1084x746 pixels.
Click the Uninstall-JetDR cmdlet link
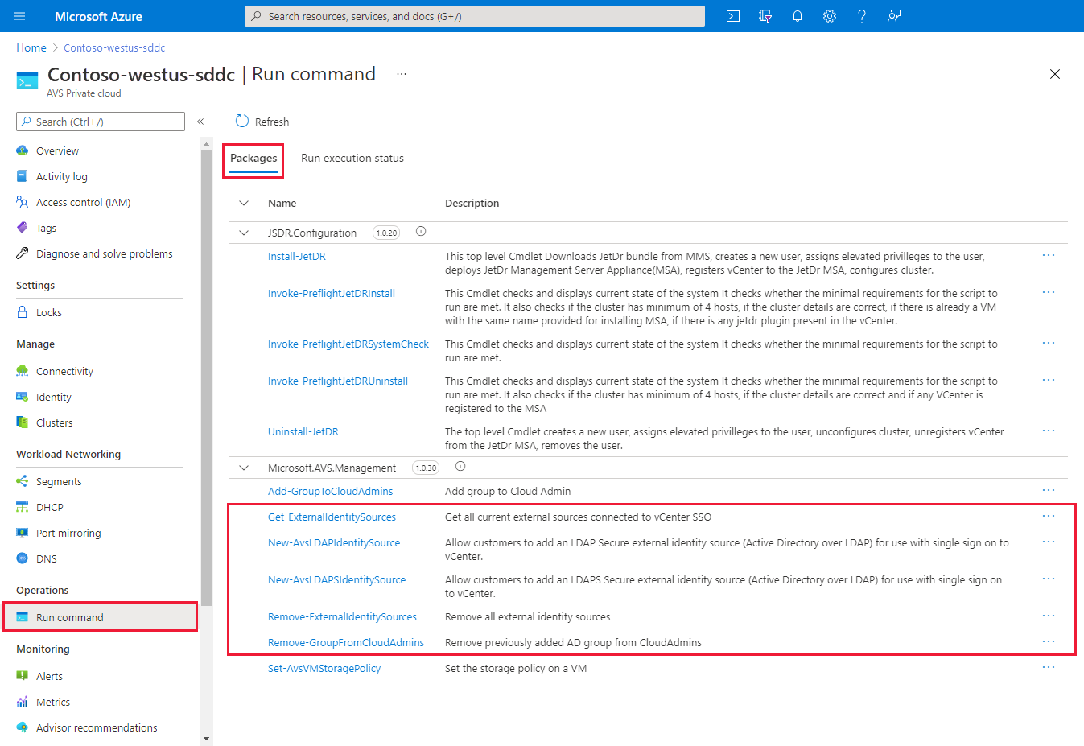(303, 431)
